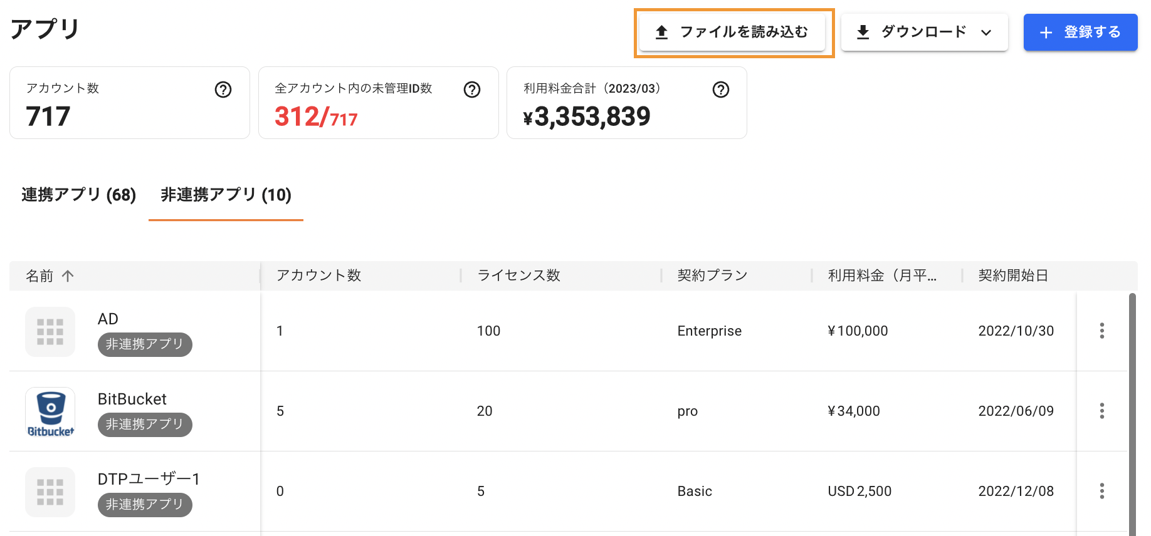
Task: Sort by the アカウント数 column header
Action: pyautogui.click(x=319, y=276)
